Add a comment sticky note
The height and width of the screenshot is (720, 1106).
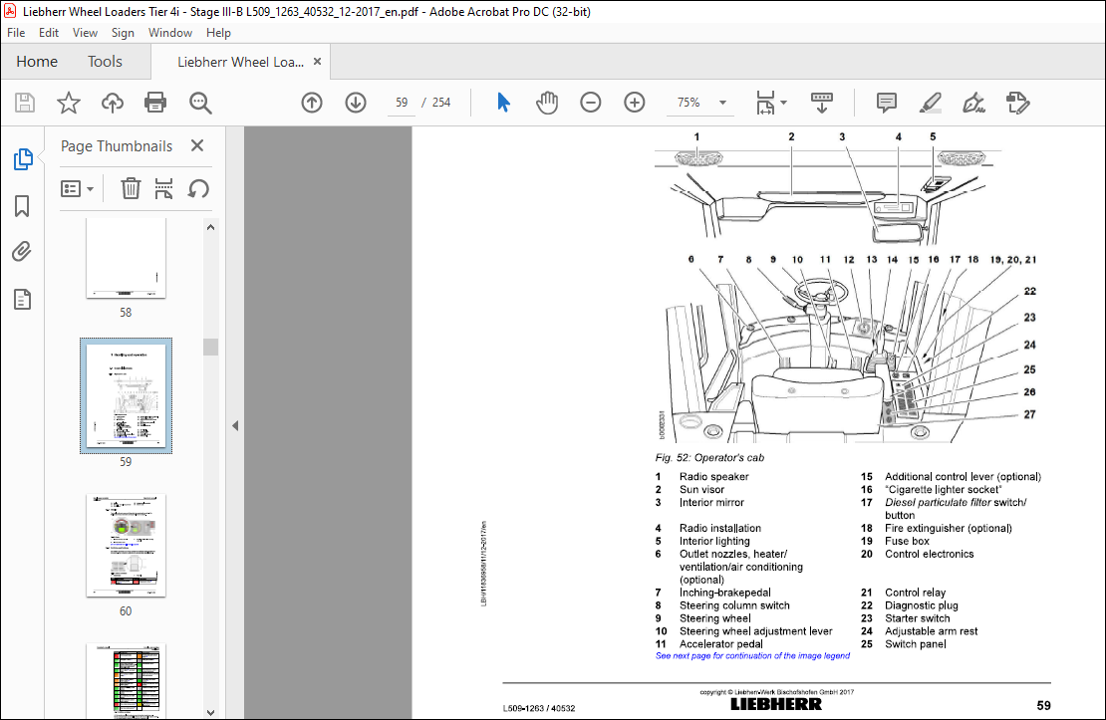tap(887, 103)
